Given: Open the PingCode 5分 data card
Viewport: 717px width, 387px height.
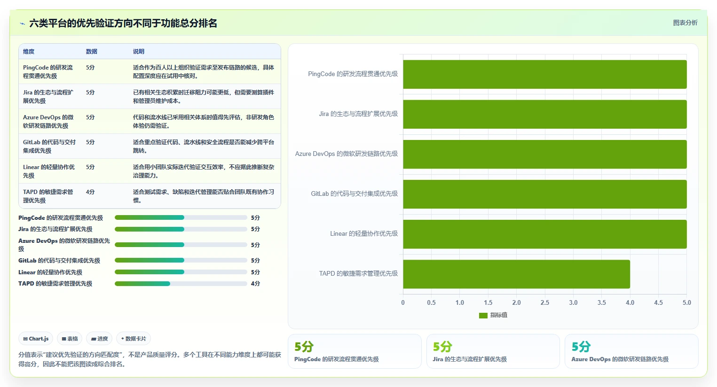Looking at the screenshot, I should pyautogui.click(x=355, y=351).
